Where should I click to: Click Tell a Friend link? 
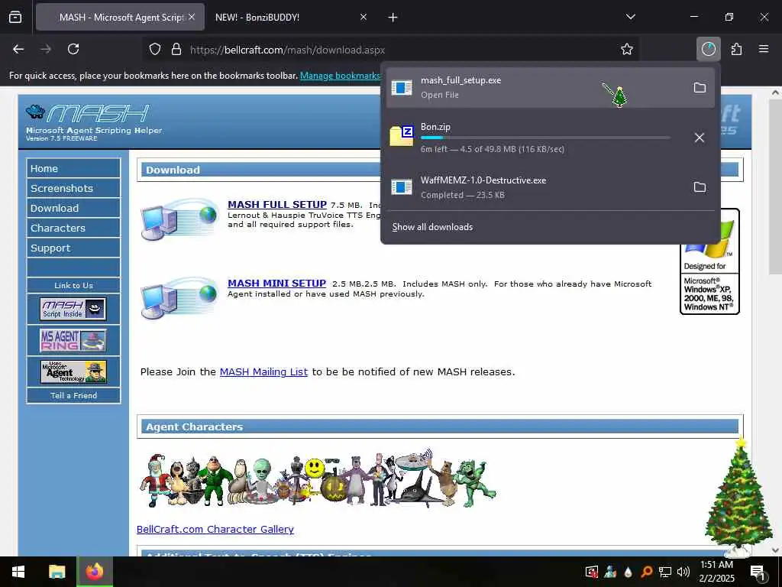73,395
